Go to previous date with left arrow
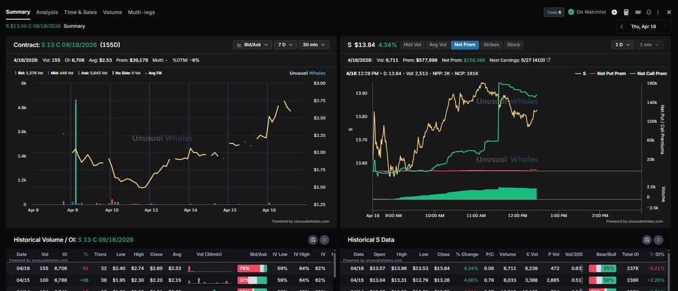678x291 pixels. (622, 27)
